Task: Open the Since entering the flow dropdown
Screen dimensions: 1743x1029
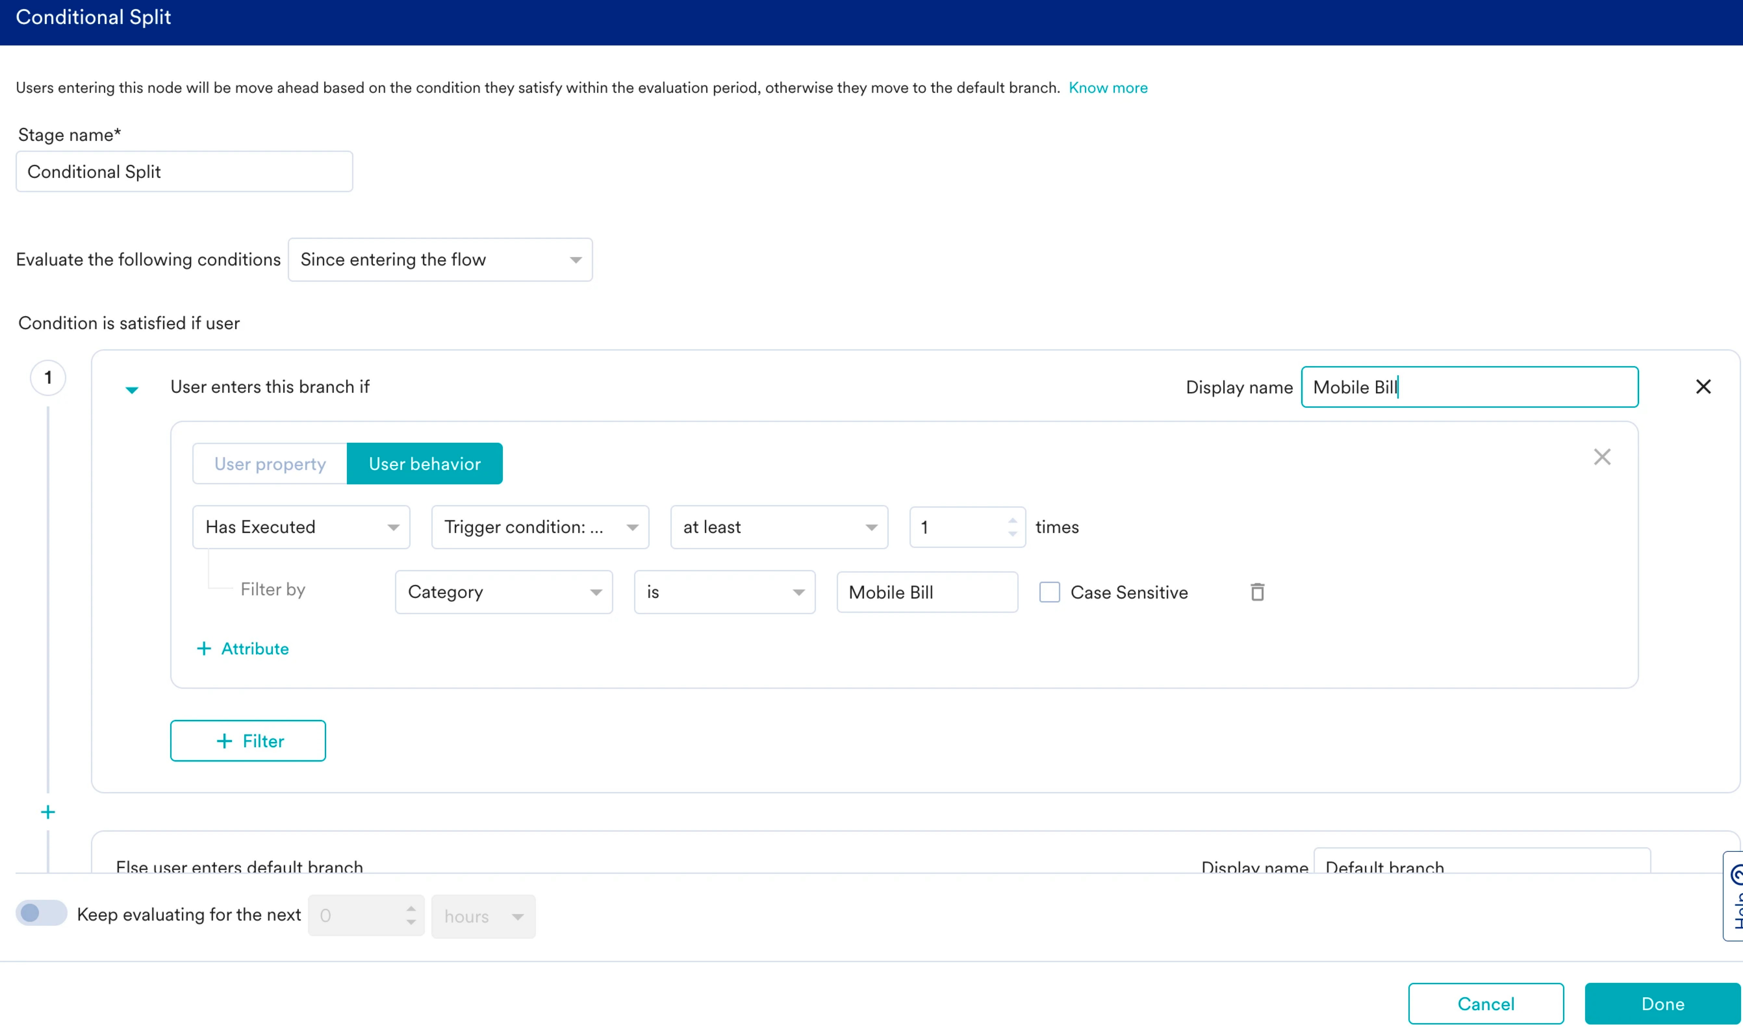Action: tap(440, 259)
